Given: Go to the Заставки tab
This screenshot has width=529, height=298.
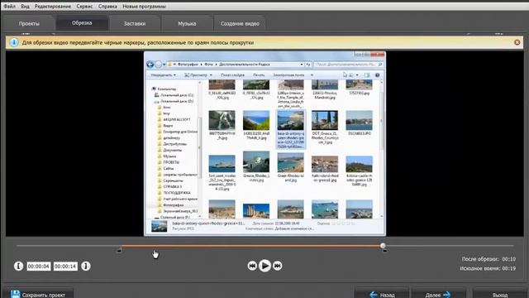Looking at the screenshot, I should [134, 24].
